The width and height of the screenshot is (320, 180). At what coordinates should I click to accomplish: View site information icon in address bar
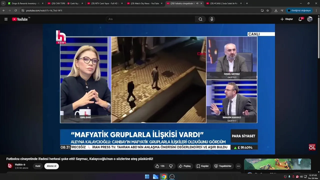(x=23, y=10)
